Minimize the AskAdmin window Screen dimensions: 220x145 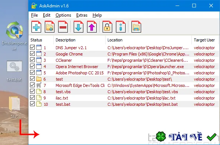(x=177, y=6)
